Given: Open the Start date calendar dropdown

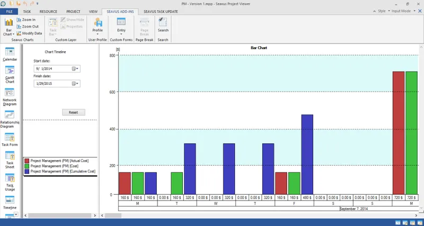Looking at the screenshot, I should pos(75,69).
